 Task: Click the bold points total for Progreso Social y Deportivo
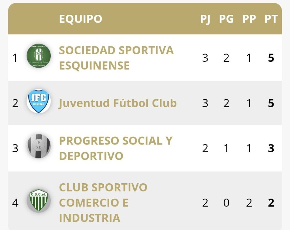pyautogui.click(x=271, y=148)
